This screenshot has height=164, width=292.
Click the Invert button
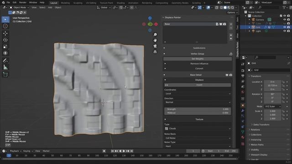point(198,85)
